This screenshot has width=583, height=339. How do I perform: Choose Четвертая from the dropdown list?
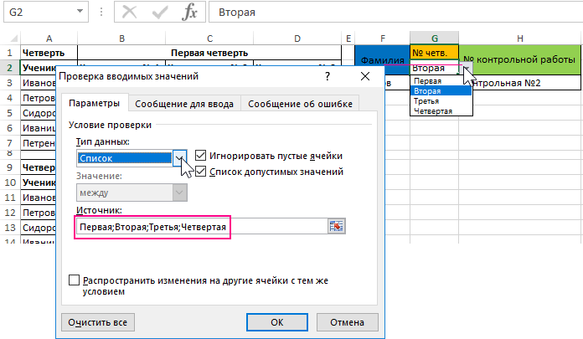click(x=441, y=111)
